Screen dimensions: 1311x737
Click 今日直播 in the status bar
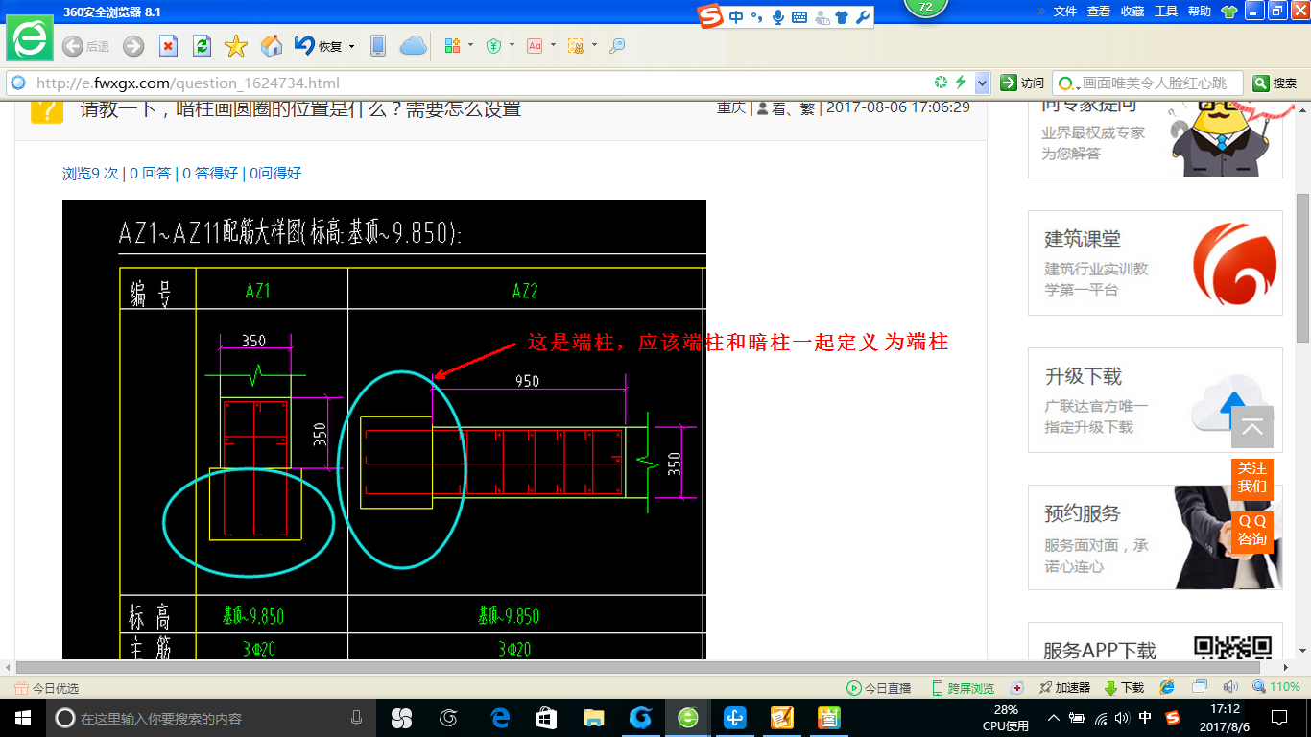pyautogui.click(x=878, y=688)
